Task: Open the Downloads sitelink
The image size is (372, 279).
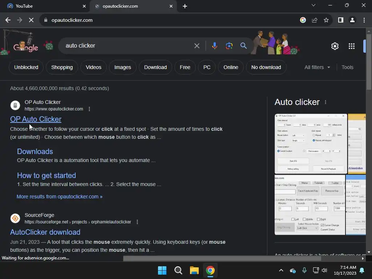Action: pyautogui.click(x=35, y=151)
